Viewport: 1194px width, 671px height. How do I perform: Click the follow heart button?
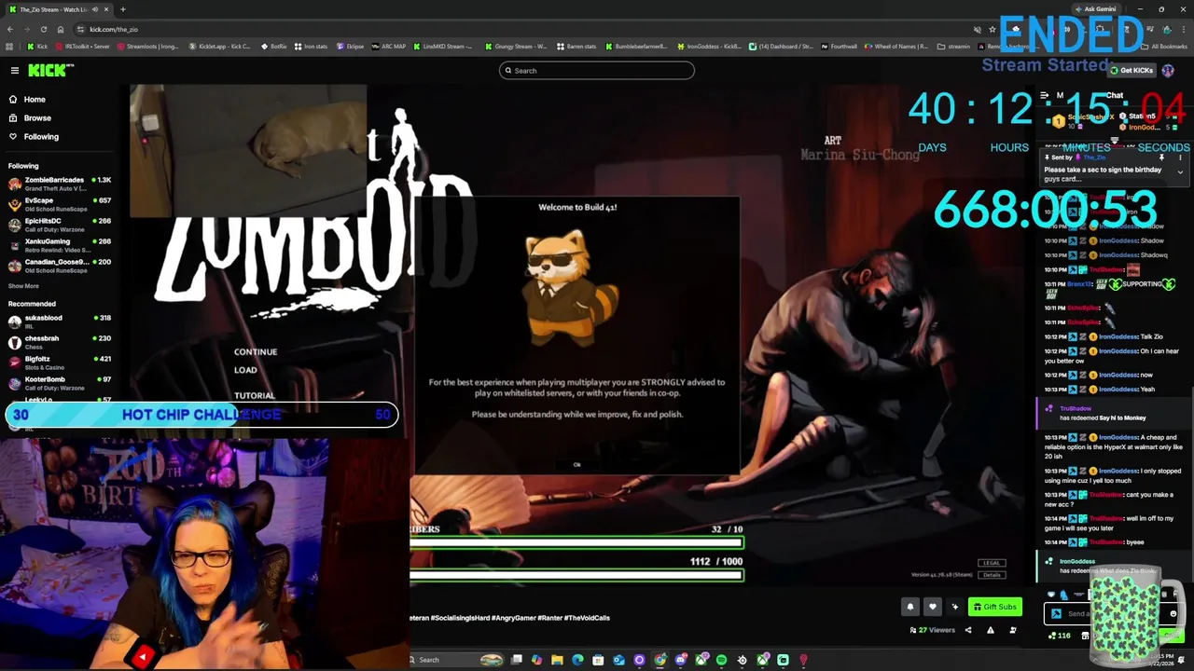tap(932, 607)
